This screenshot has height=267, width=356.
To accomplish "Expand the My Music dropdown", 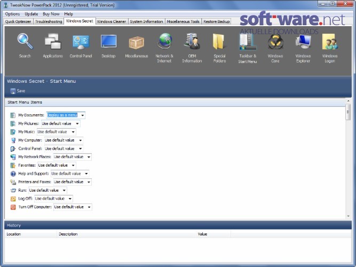I will (x=73, y=132).
